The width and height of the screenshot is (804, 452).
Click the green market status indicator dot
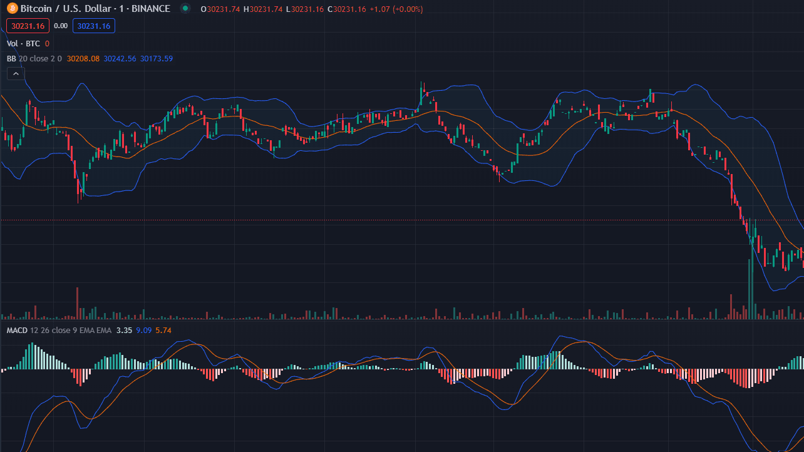185,9
